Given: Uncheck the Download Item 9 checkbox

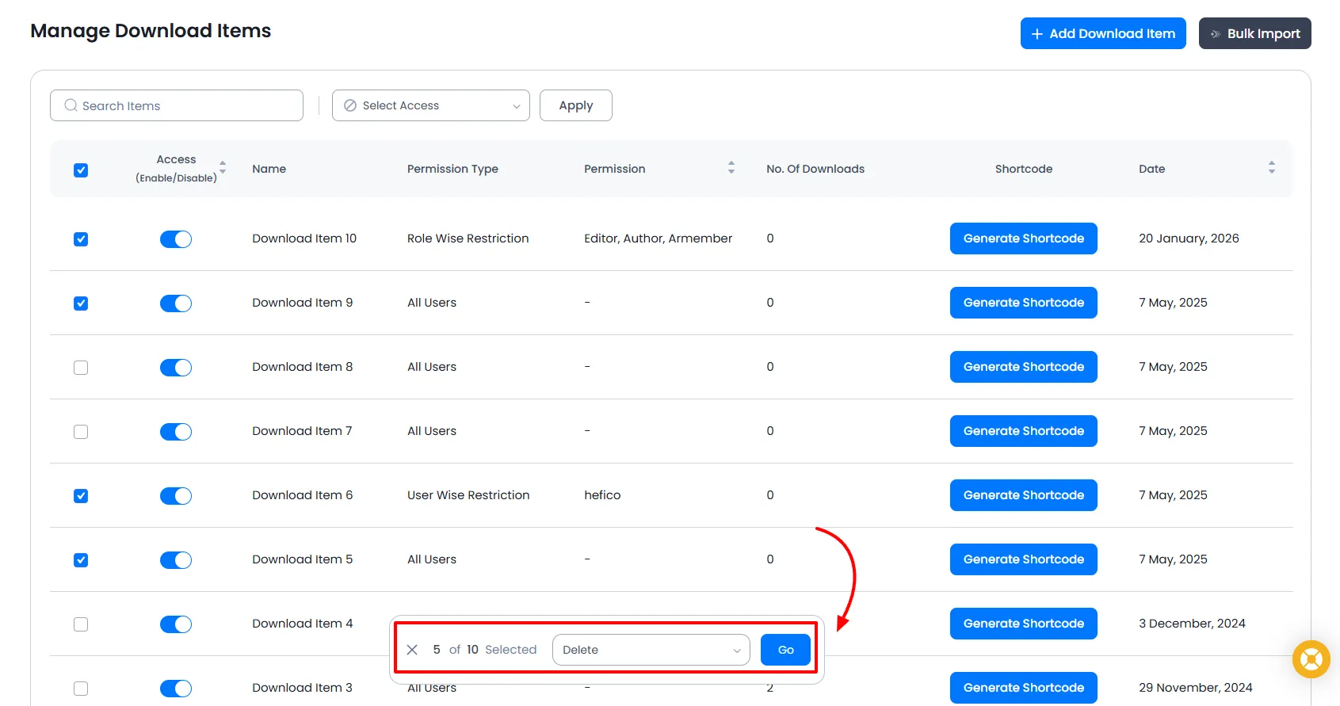Looking at the screenshot, I should pyautogui.click(x=81, y=303).
